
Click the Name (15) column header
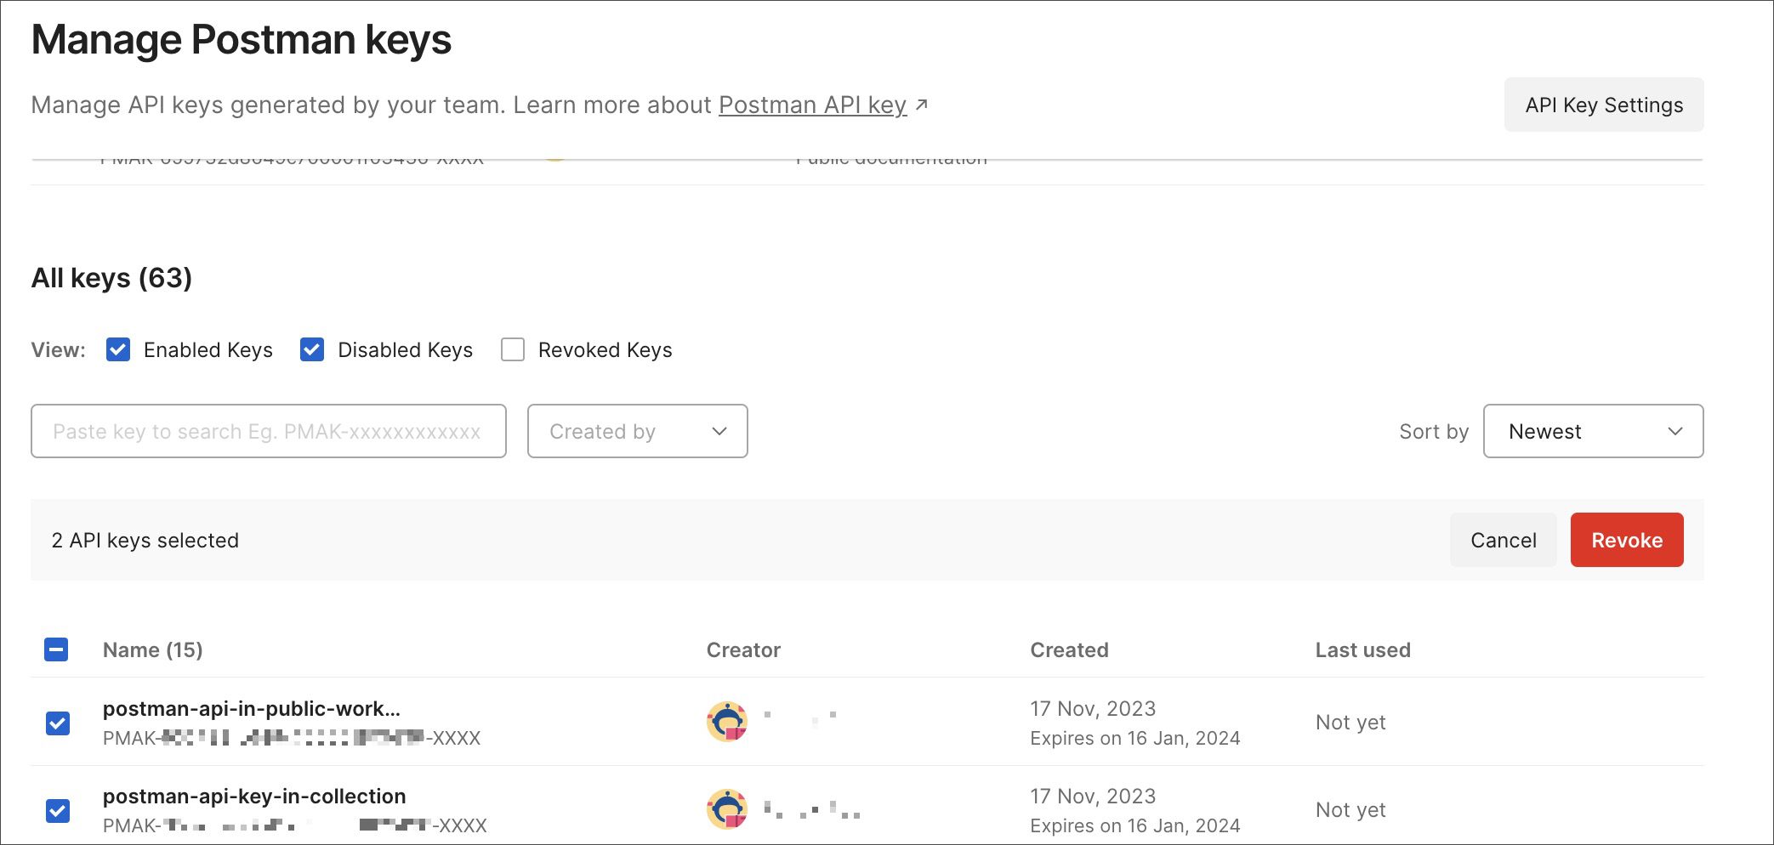click(153, 649)
